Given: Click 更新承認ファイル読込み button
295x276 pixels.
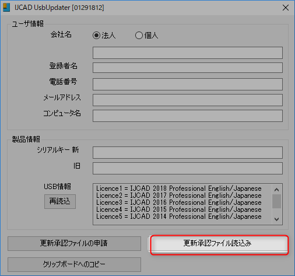Looking at the screenshot, I should click(219, 243).
